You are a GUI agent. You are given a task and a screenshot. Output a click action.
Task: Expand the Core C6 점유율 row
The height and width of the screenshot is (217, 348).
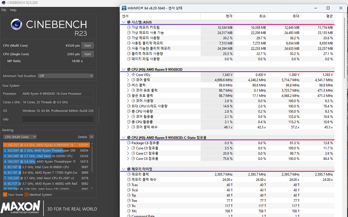click(128, 159)
